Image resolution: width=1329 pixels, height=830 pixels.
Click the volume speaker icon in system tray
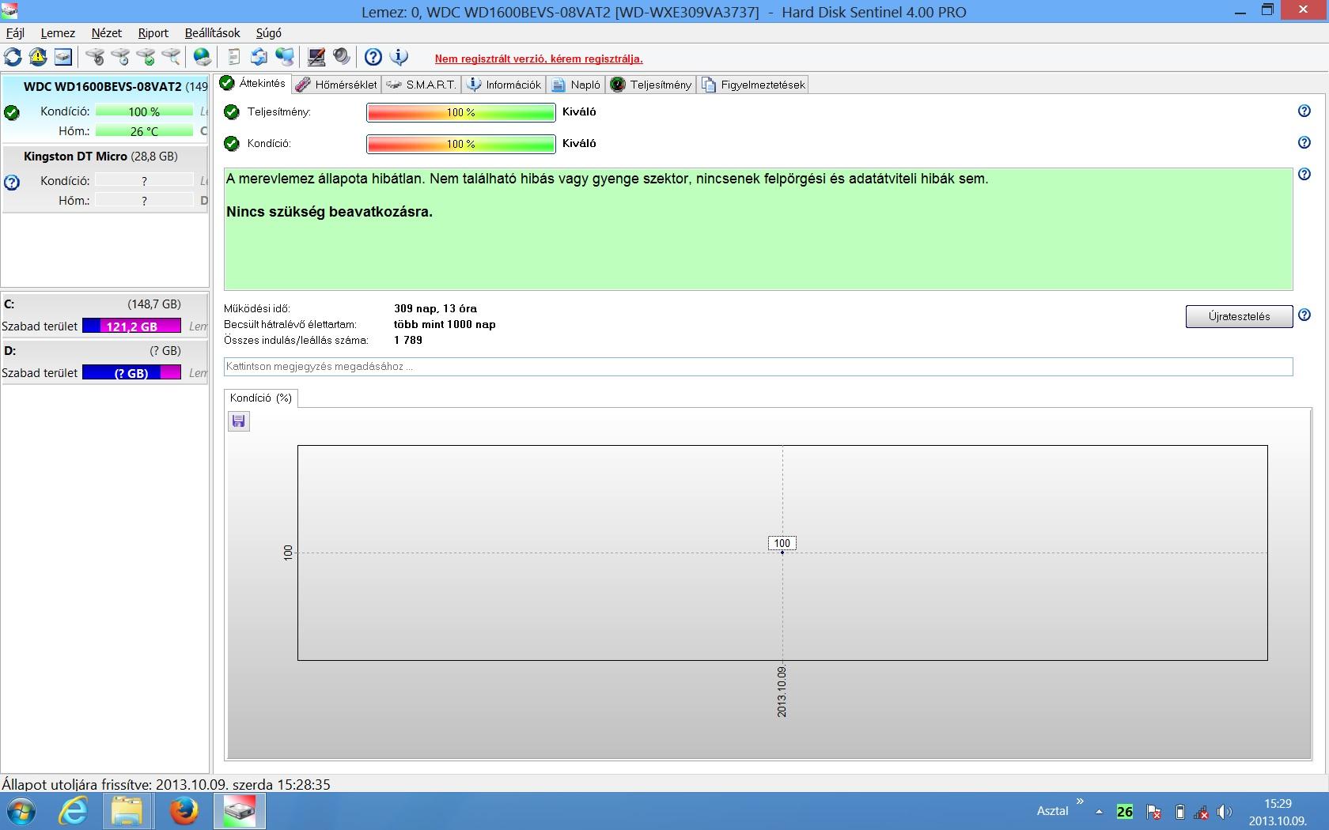tap(1225, 812)
